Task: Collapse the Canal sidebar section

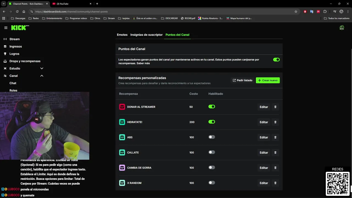Action: (42, 76)
